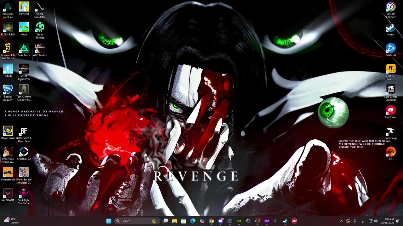Image resolution: width=403 pixels, height=226 pixels.
Task: Open the Rocket League icon
Action: click(8, 93)
